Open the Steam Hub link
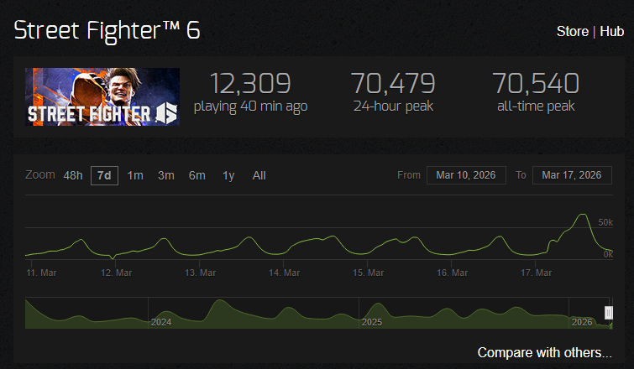The height and width of the screenshot is (369, 634). pos(612,32)
